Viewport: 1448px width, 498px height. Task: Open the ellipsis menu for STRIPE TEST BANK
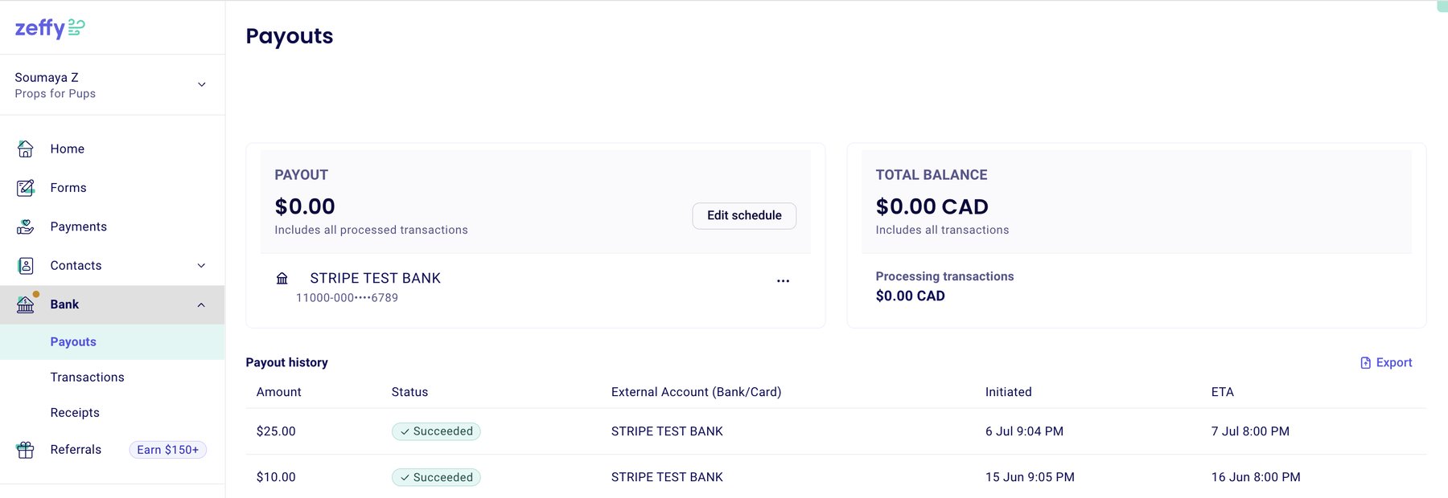click(783, 280)
